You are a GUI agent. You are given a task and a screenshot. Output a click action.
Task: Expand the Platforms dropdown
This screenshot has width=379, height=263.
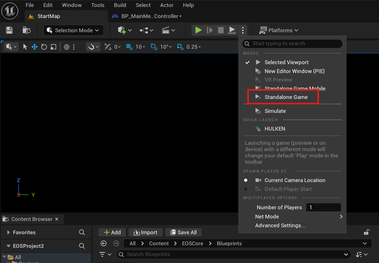point(279,30)
